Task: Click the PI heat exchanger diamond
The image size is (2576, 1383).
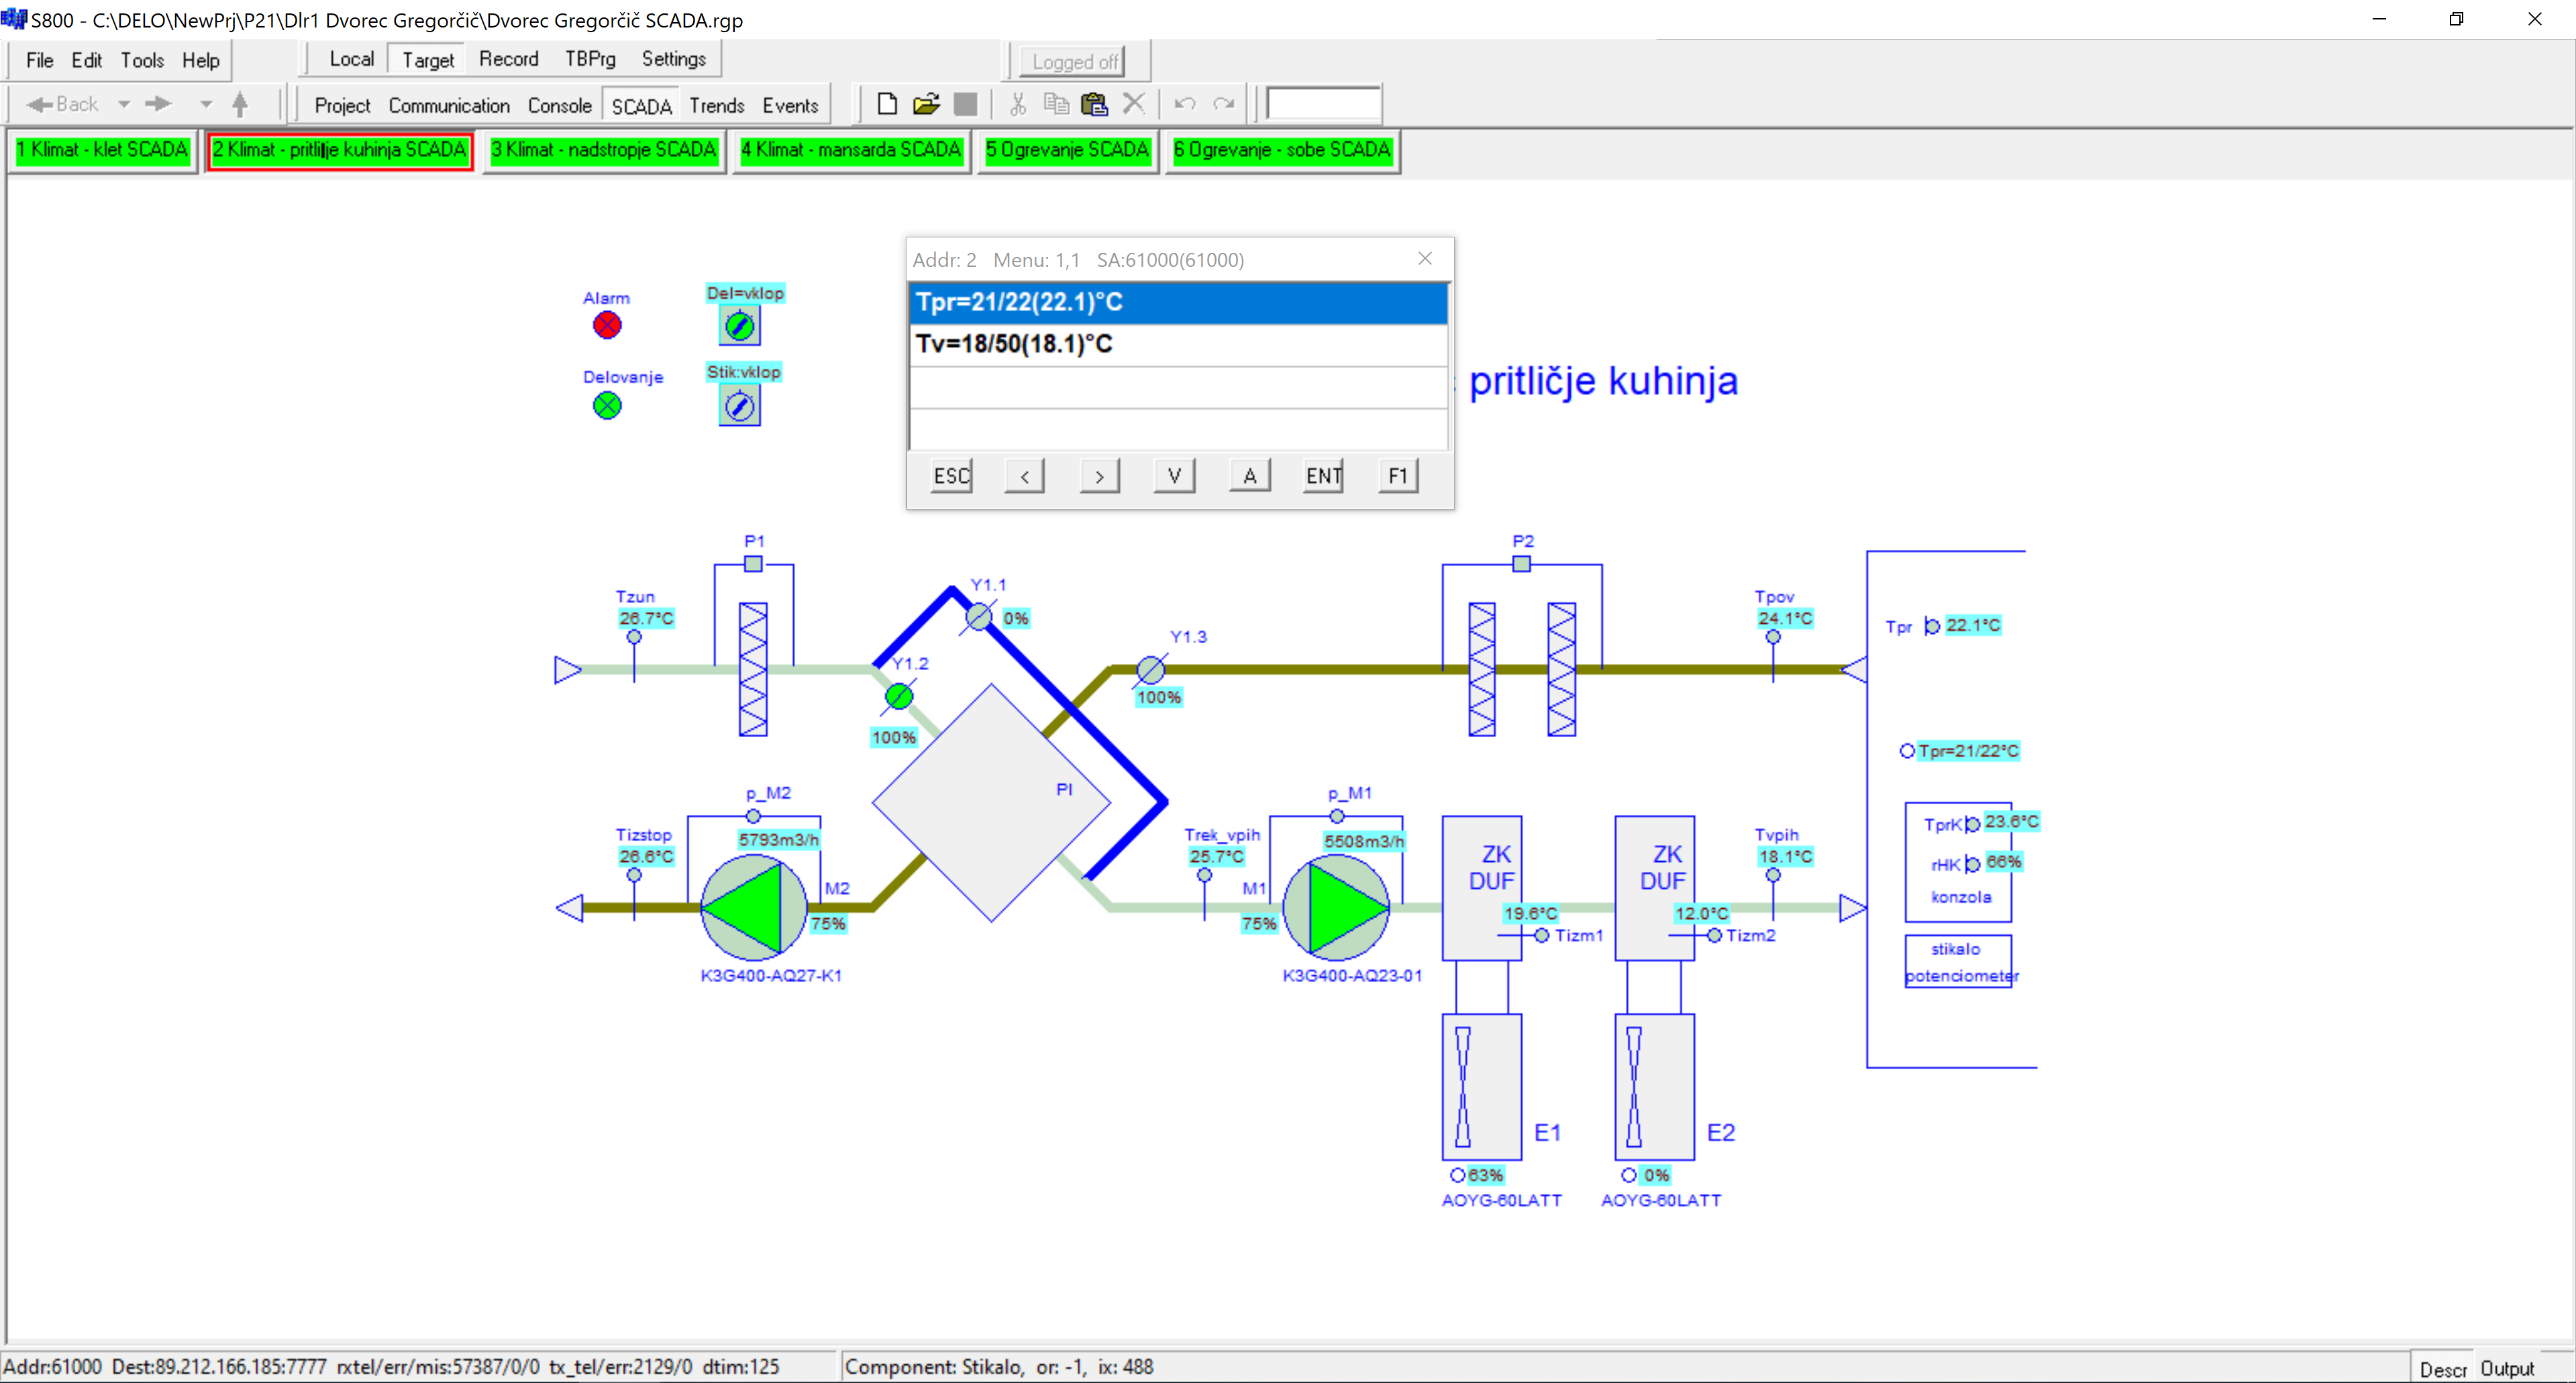Action: (991, 802)
